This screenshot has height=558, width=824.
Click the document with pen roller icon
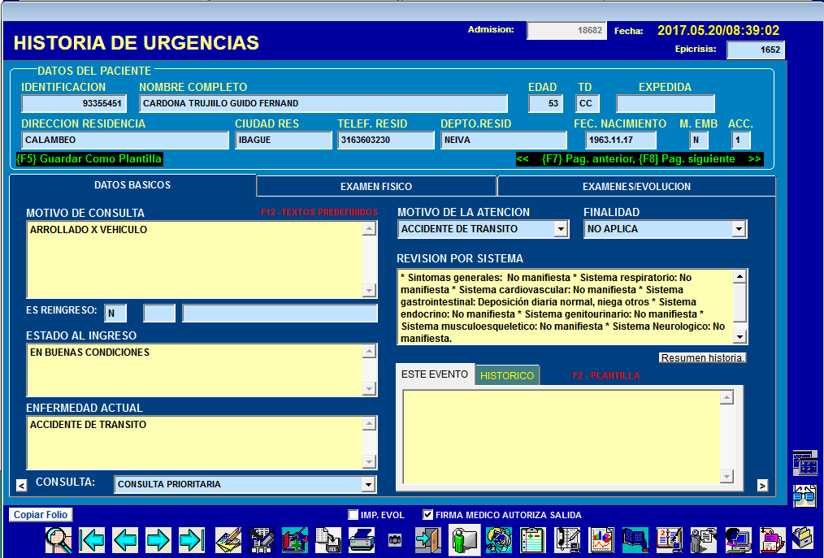(x=262, y=540)
